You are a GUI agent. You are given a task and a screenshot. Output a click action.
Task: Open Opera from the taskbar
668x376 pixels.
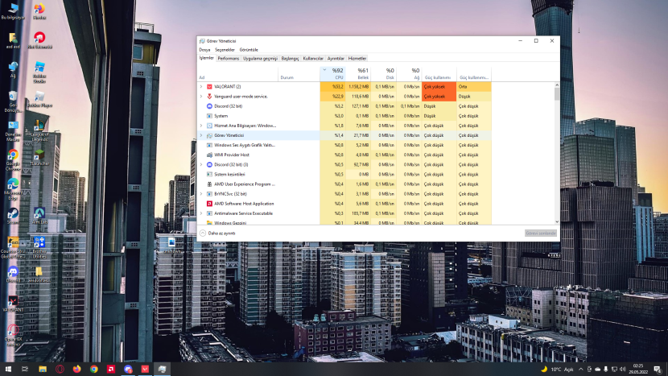click(60, 370)
